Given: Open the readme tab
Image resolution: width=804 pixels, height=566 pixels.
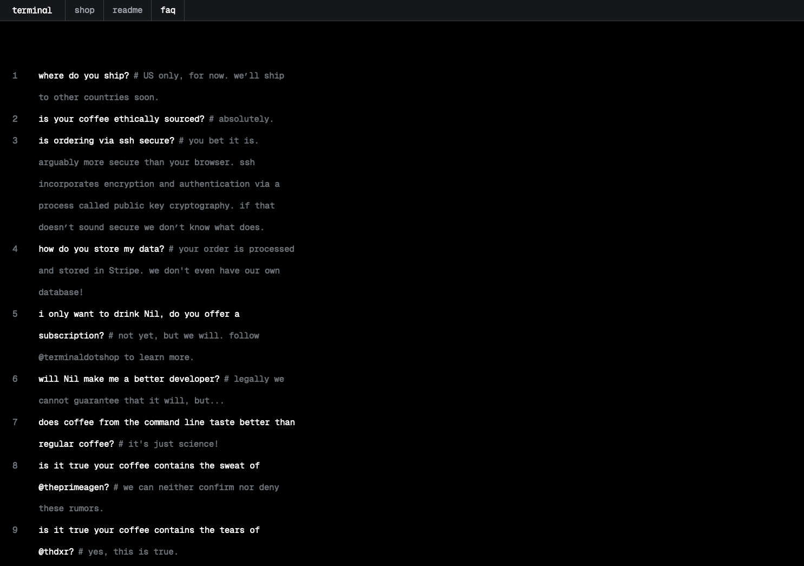Looking at the screenshot, I should (x=127, y=10).
